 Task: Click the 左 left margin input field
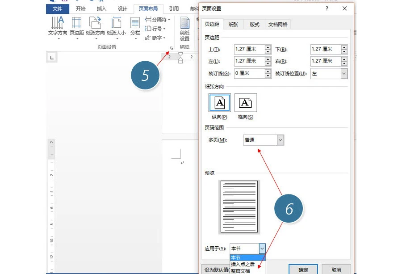[x=249, y=61]
